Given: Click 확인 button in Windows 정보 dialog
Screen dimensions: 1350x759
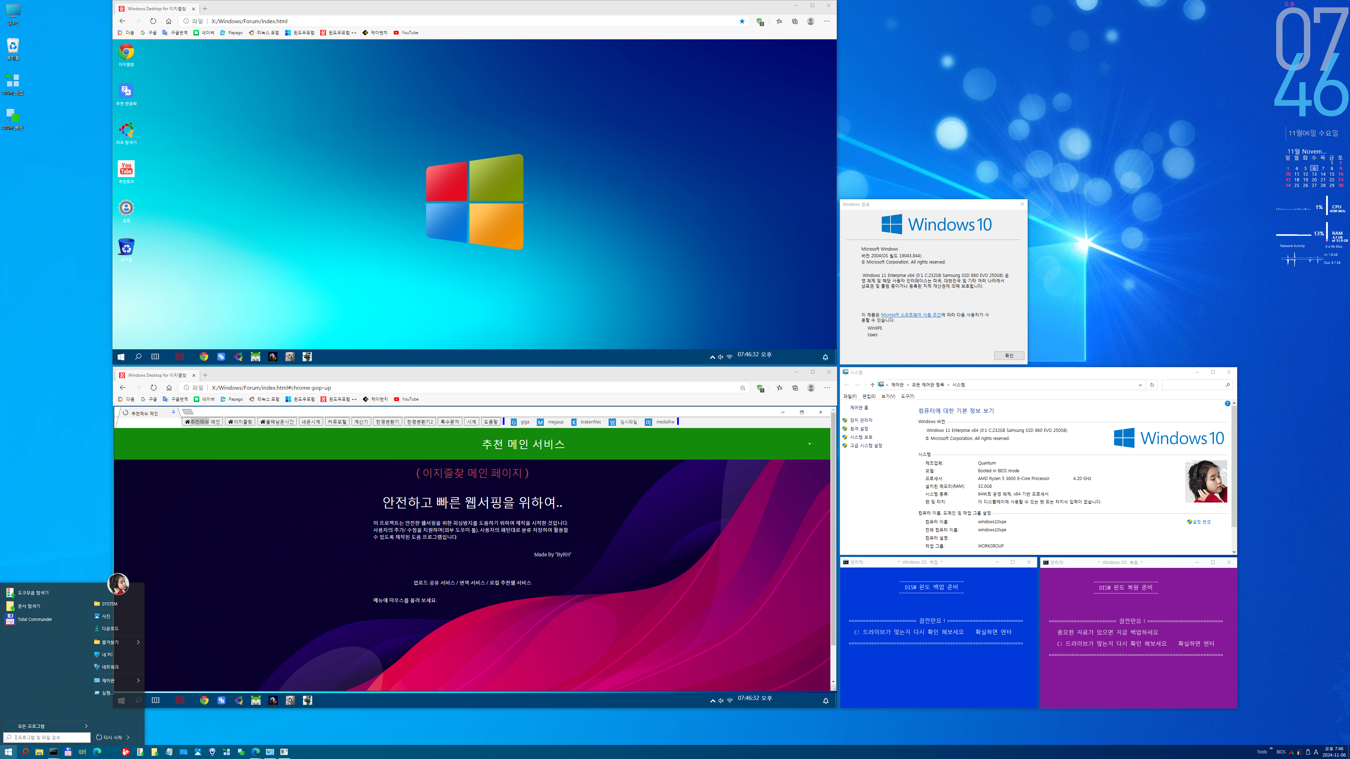Looking at the screenshot, I should point(1009,356).
